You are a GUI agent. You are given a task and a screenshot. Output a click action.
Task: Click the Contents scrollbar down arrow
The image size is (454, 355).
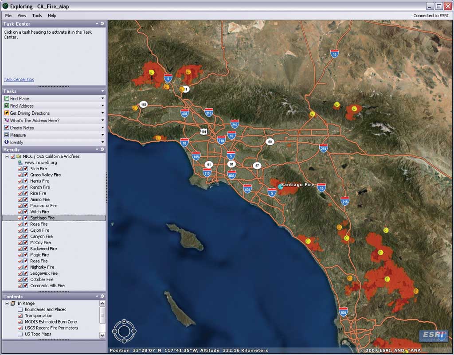tap(102, 335)
